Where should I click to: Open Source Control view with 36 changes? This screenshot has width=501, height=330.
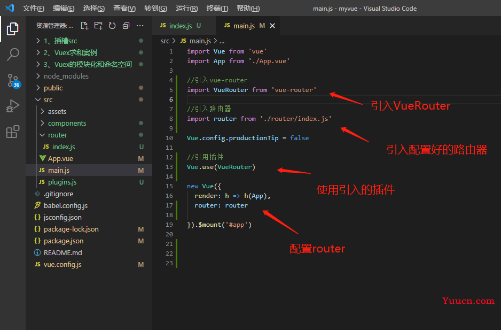coord(13,81)
